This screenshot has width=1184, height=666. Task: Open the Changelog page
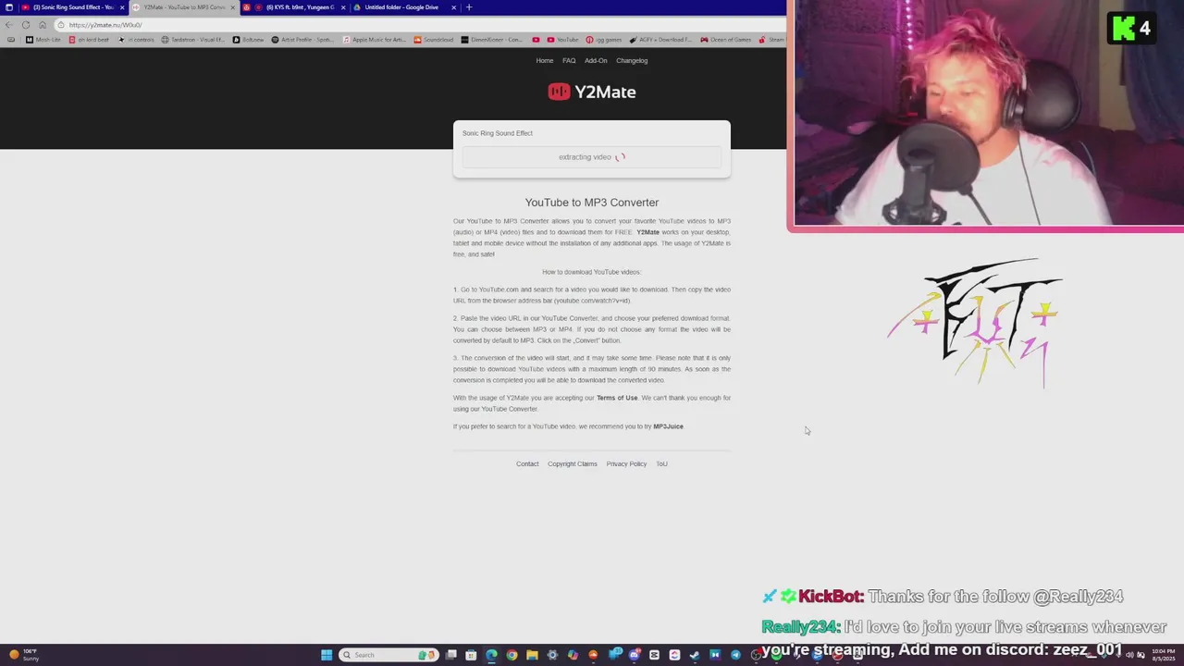click(632, 61)
